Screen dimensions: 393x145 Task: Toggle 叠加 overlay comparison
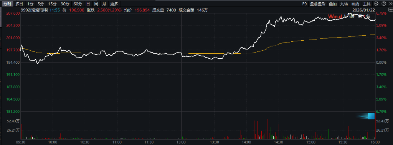pos(333,4)
